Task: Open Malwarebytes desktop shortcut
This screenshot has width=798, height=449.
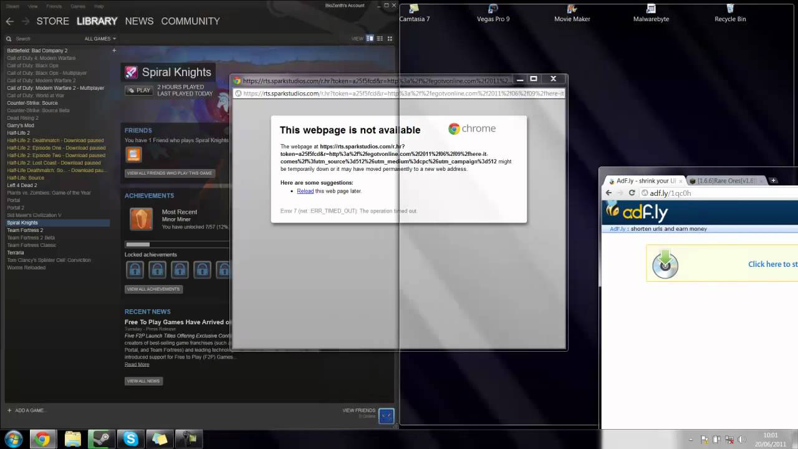Action: [651, 14]
